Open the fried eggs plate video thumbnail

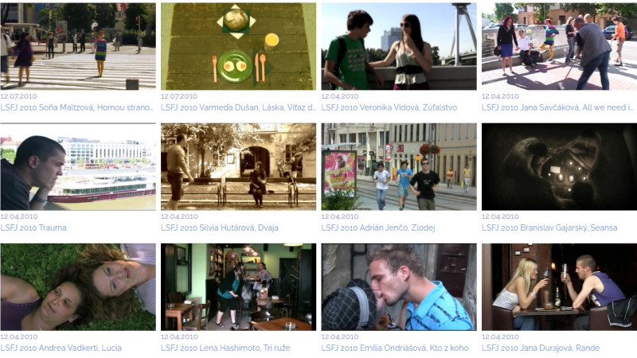click(238, 46)
